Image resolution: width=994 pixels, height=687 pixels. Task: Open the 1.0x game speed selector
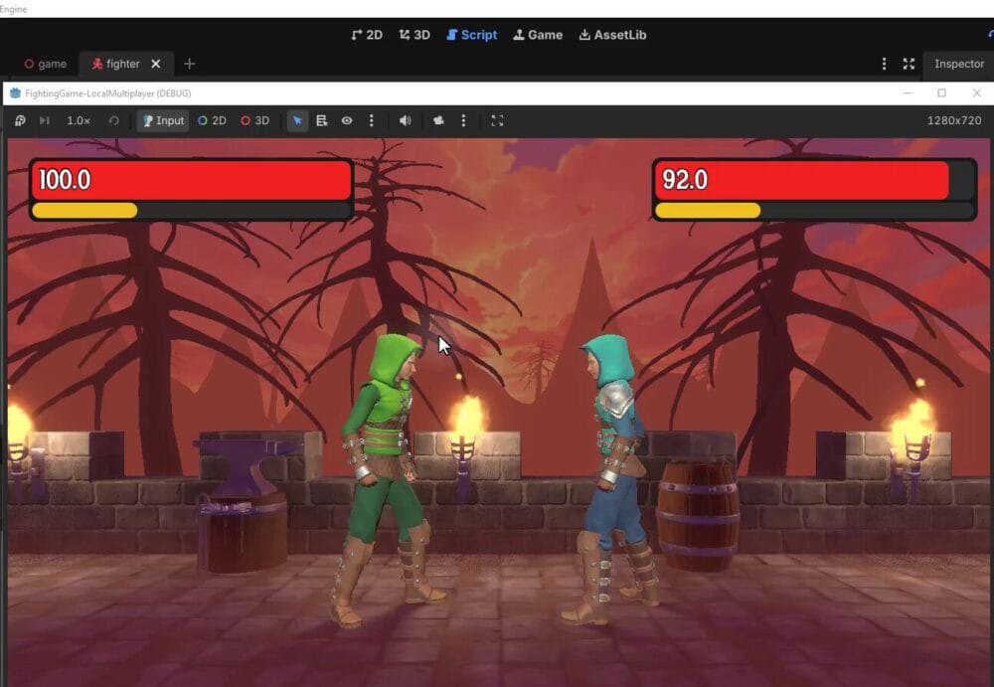[79, 120]
